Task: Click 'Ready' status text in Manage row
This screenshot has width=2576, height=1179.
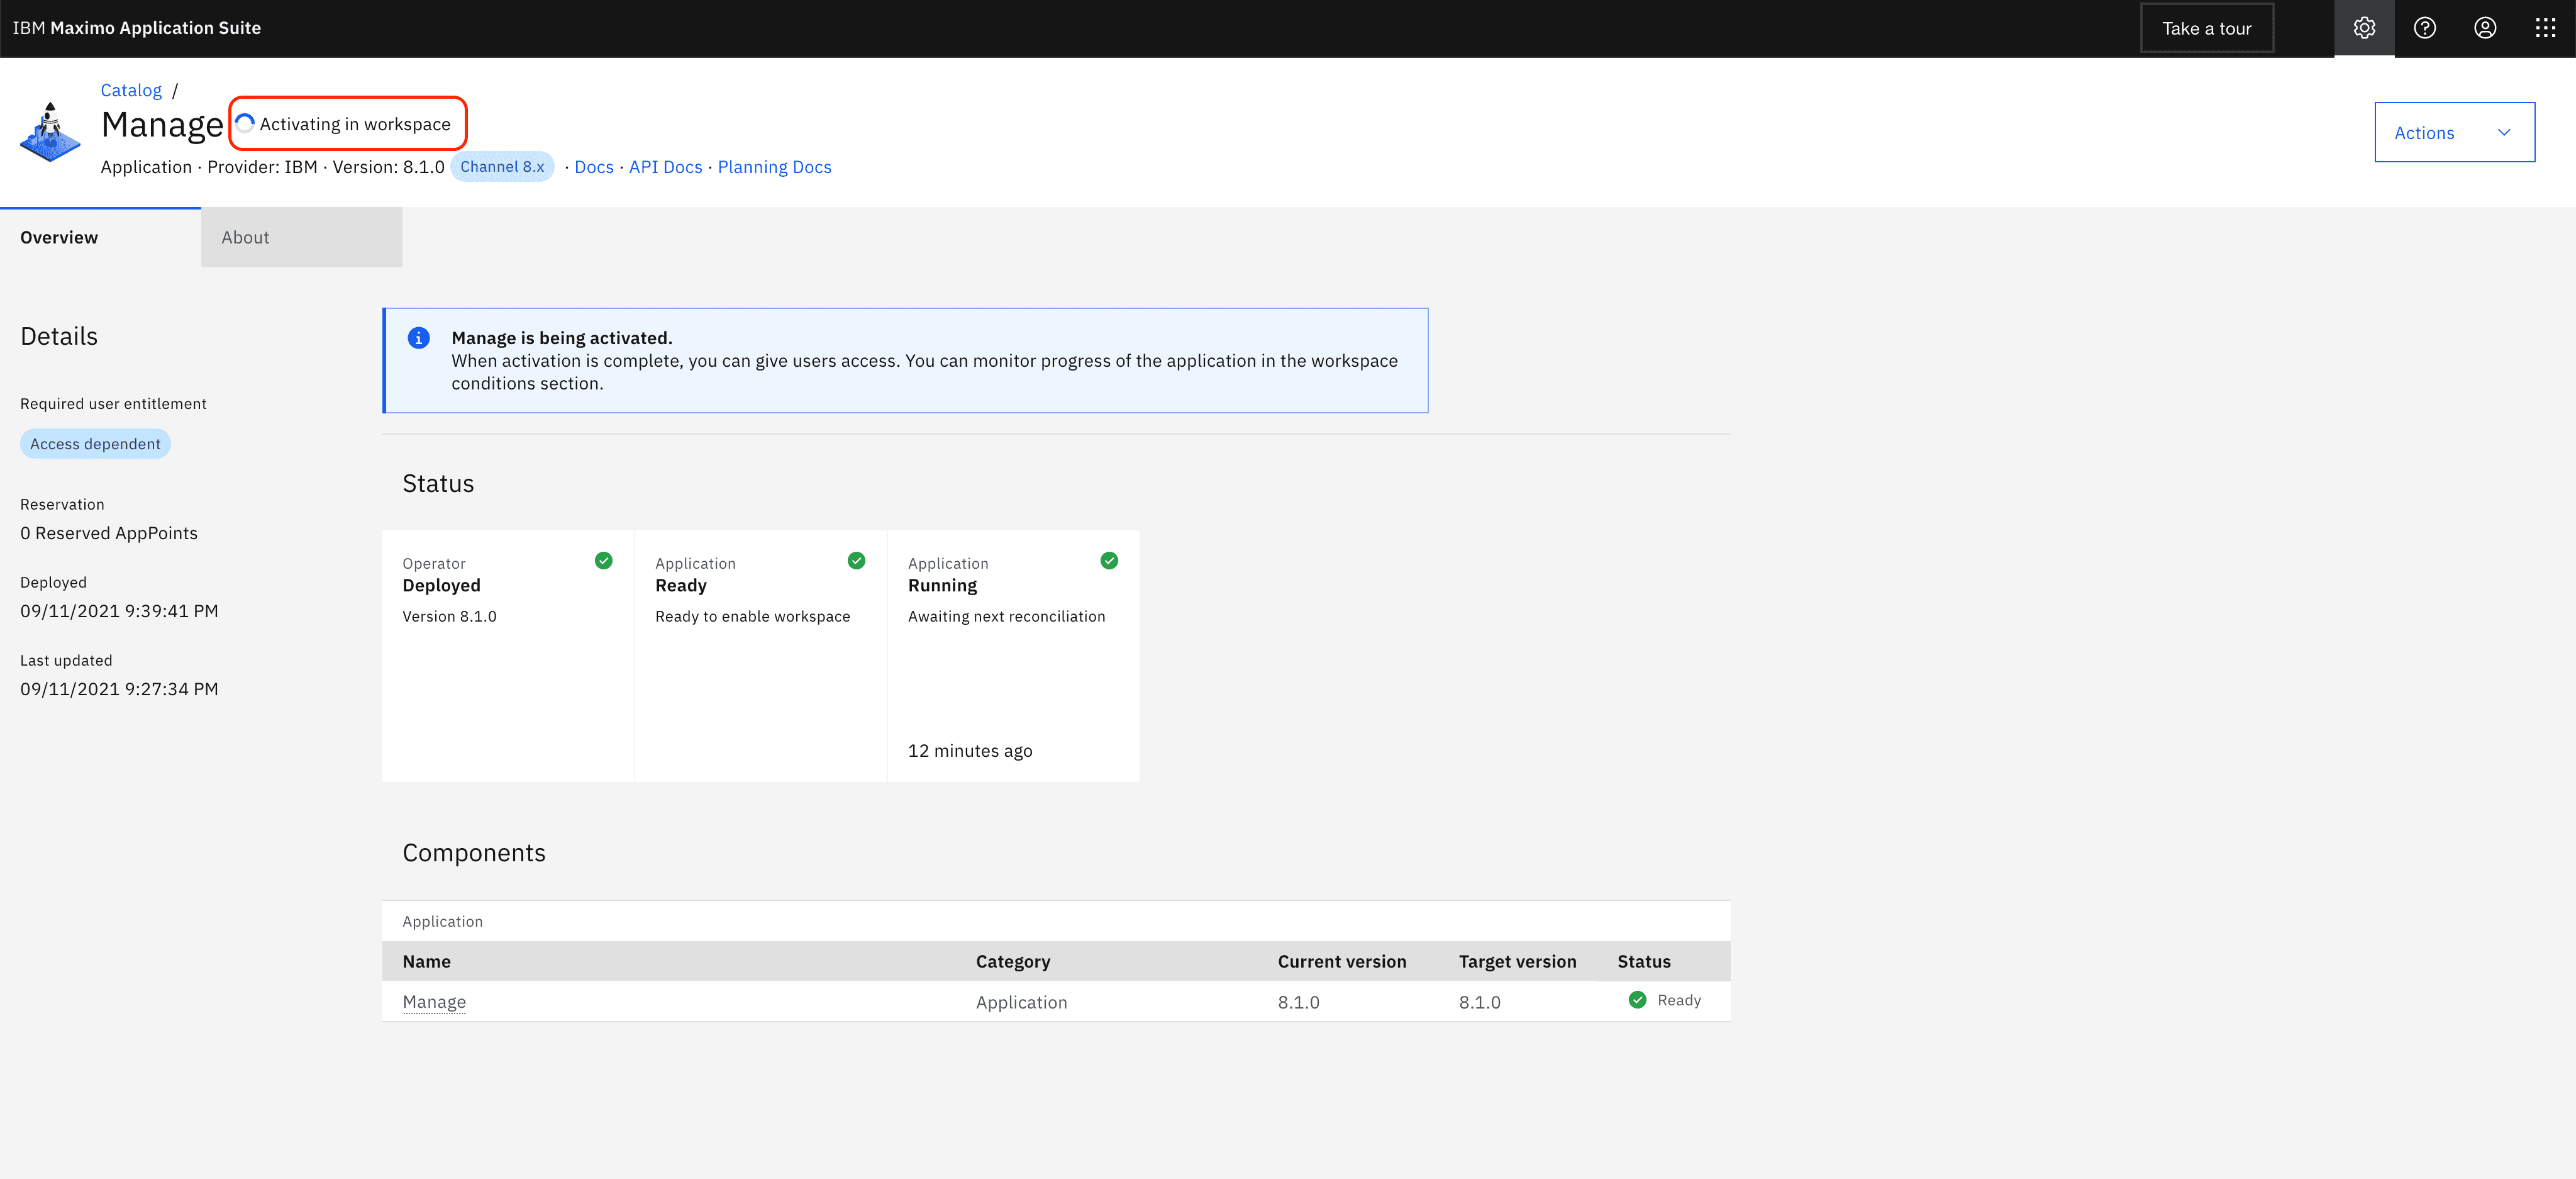Action: 1679,1000
